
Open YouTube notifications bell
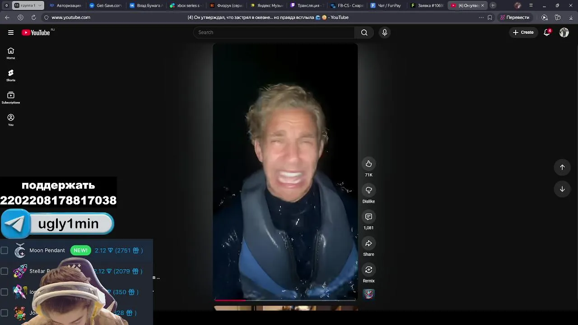pyautogui.click(x=547, y=32)
